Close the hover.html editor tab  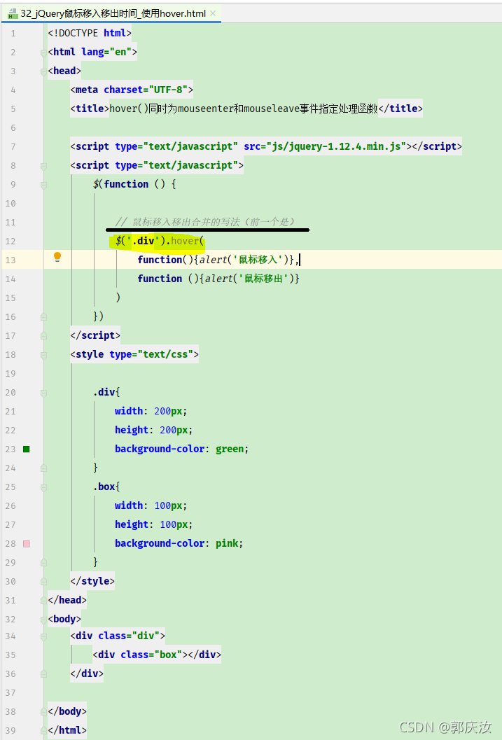[x=213, y=14]
